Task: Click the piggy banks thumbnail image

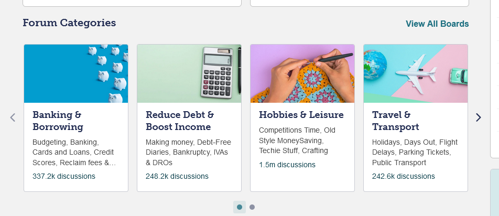Action: (76, 73)
